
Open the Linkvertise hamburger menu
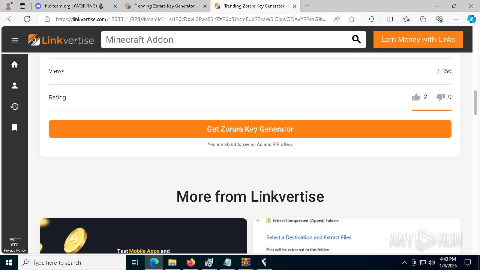(x=15, y=40)
